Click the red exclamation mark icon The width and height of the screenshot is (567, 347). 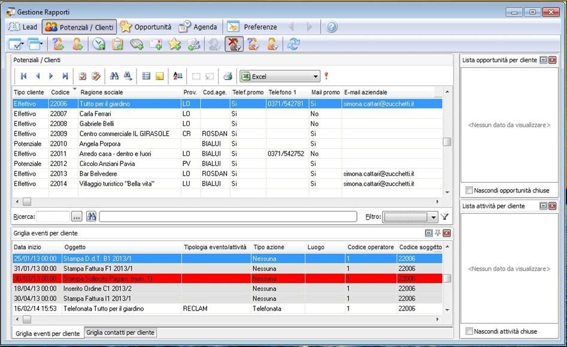[x=326, y=76]
